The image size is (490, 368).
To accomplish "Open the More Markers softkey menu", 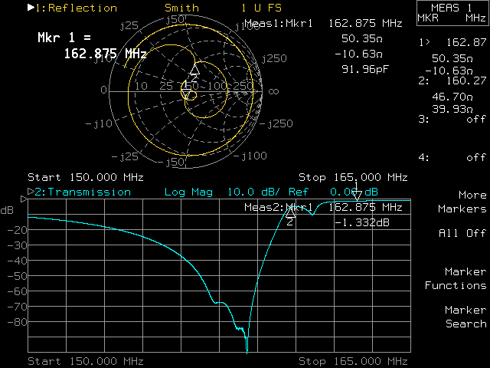I will point(462,202).
